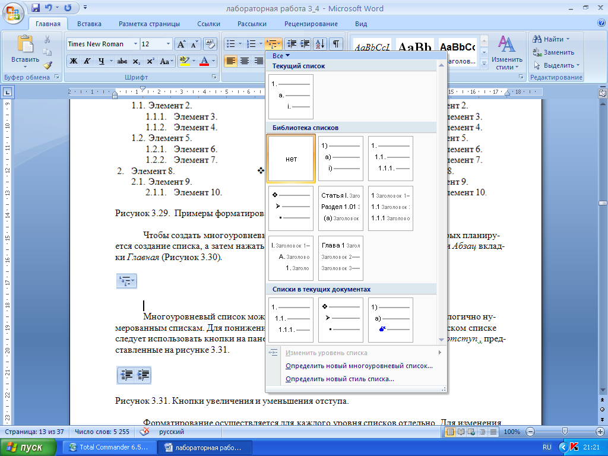Toggle strikethrough (abc) formatting
Screen dimensions: 608x456
pos(122,61)
